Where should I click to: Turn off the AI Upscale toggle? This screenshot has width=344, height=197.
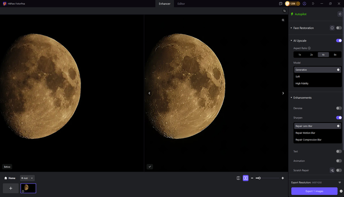(339, 41)
